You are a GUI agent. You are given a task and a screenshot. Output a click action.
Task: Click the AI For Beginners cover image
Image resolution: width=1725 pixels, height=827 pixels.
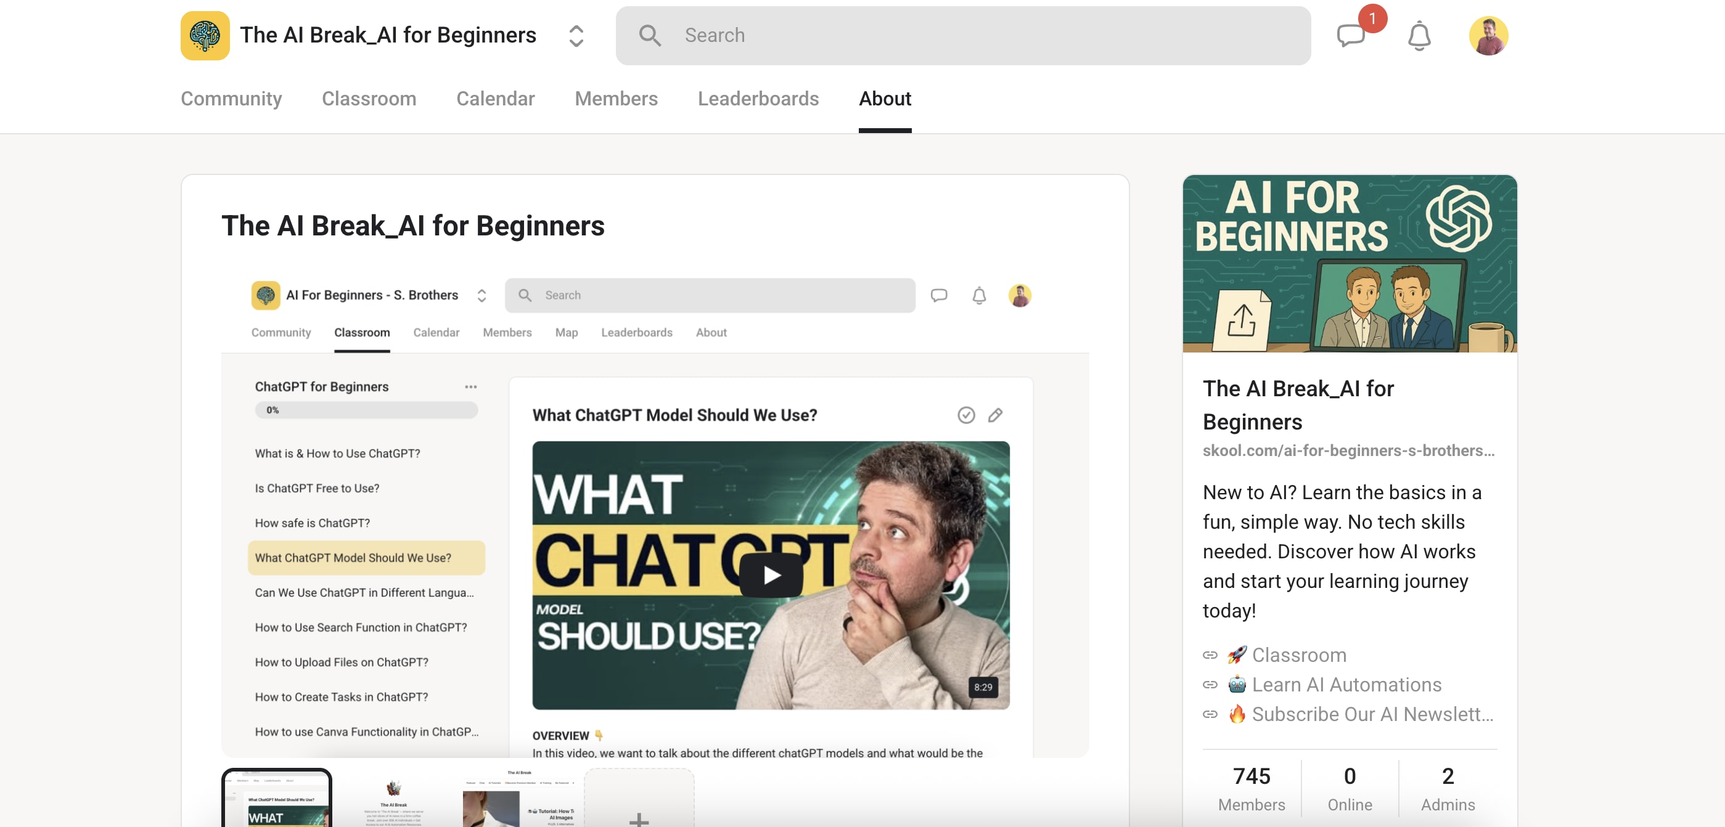tap(1350, 264)
